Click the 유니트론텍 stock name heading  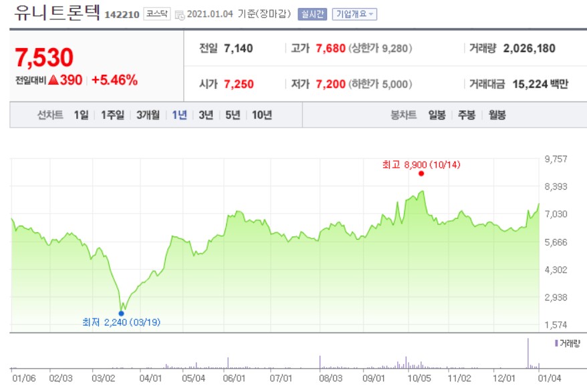tap(57, 13)
